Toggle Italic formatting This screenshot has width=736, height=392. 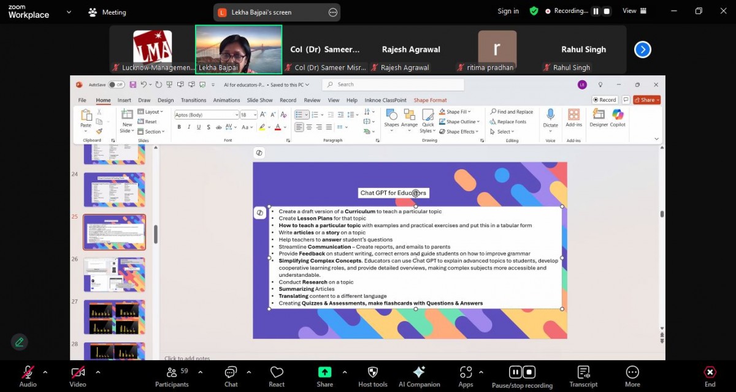point(190,127)
